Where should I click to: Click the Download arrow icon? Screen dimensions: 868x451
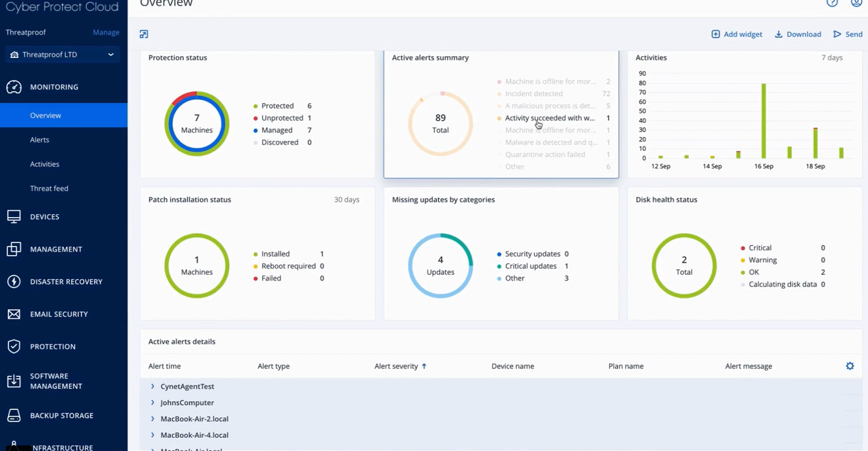[x=779, y=34]
